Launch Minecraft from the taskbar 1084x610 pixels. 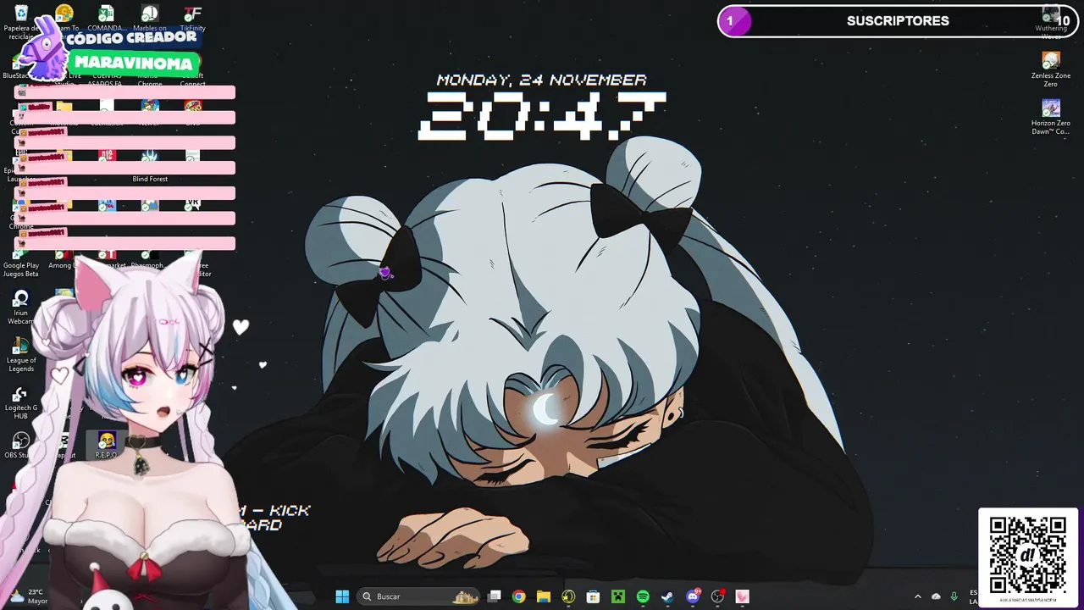(x=618, y=596)
